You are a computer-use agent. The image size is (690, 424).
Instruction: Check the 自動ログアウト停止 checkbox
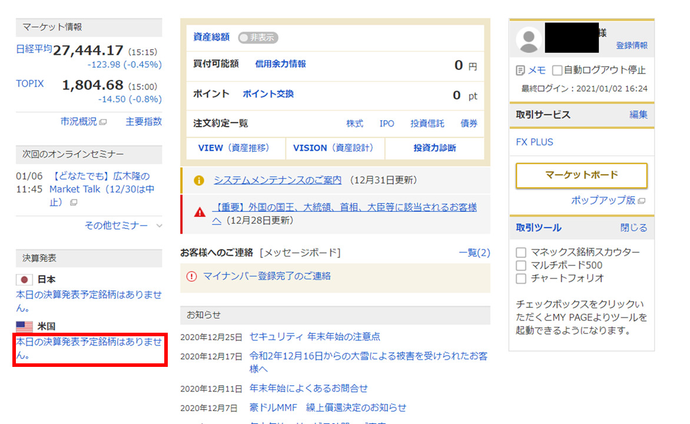pyautogui.click(x=557, y=70)
